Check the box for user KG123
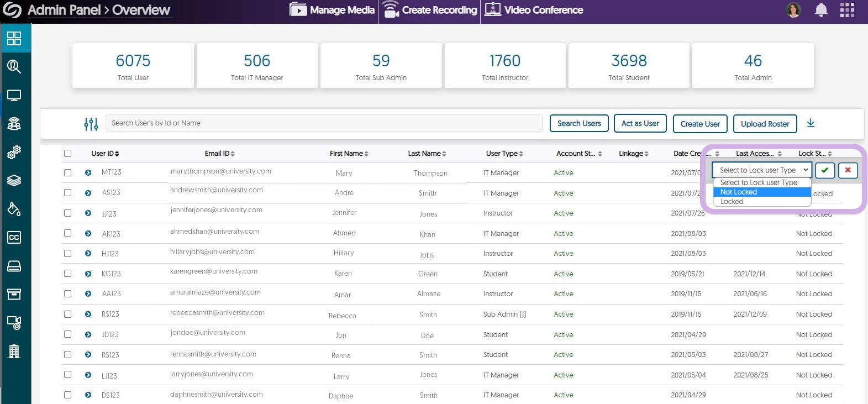The height and width of the screenshot is (404, 868). (x=67, y=274)
